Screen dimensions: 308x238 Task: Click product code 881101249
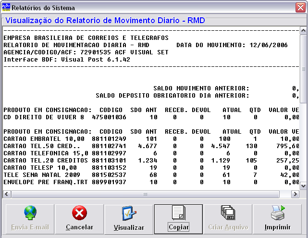click(109, 139)
